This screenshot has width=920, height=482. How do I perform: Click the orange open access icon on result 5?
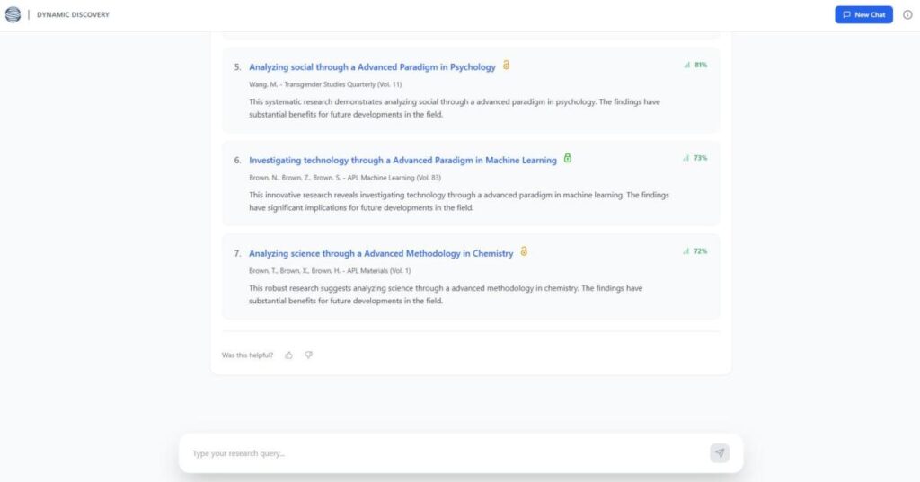[x=506, y=66]
